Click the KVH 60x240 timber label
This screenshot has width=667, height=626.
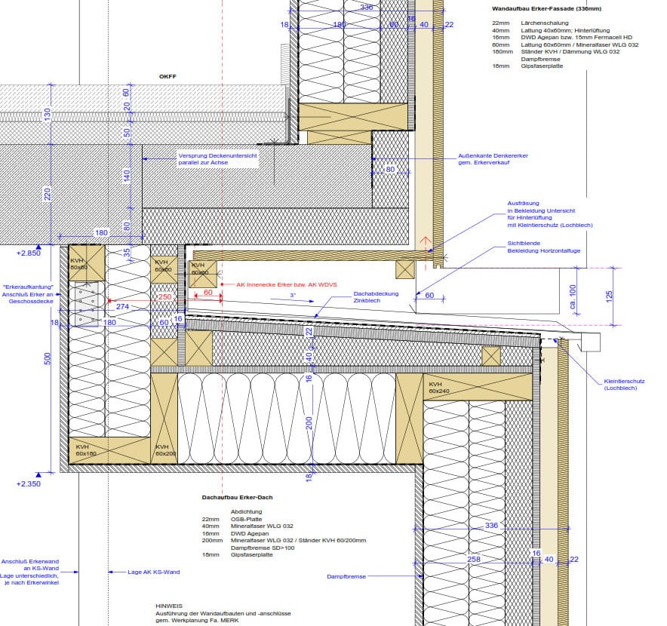pyautogui.click(x=440, y=388)
